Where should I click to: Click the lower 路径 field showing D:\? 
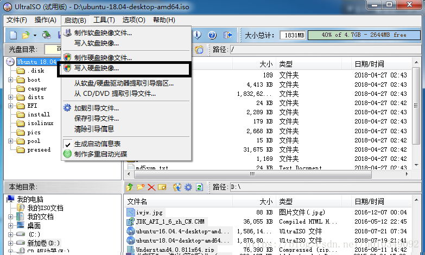point(325,187)
